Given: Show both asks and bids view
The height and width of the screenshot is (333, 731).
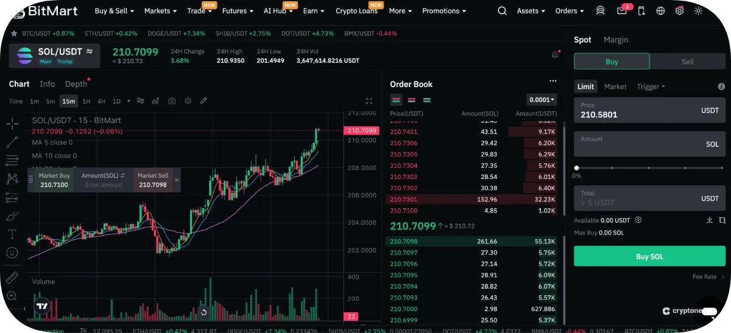Looking at the screenshot, I should (396, 100).
